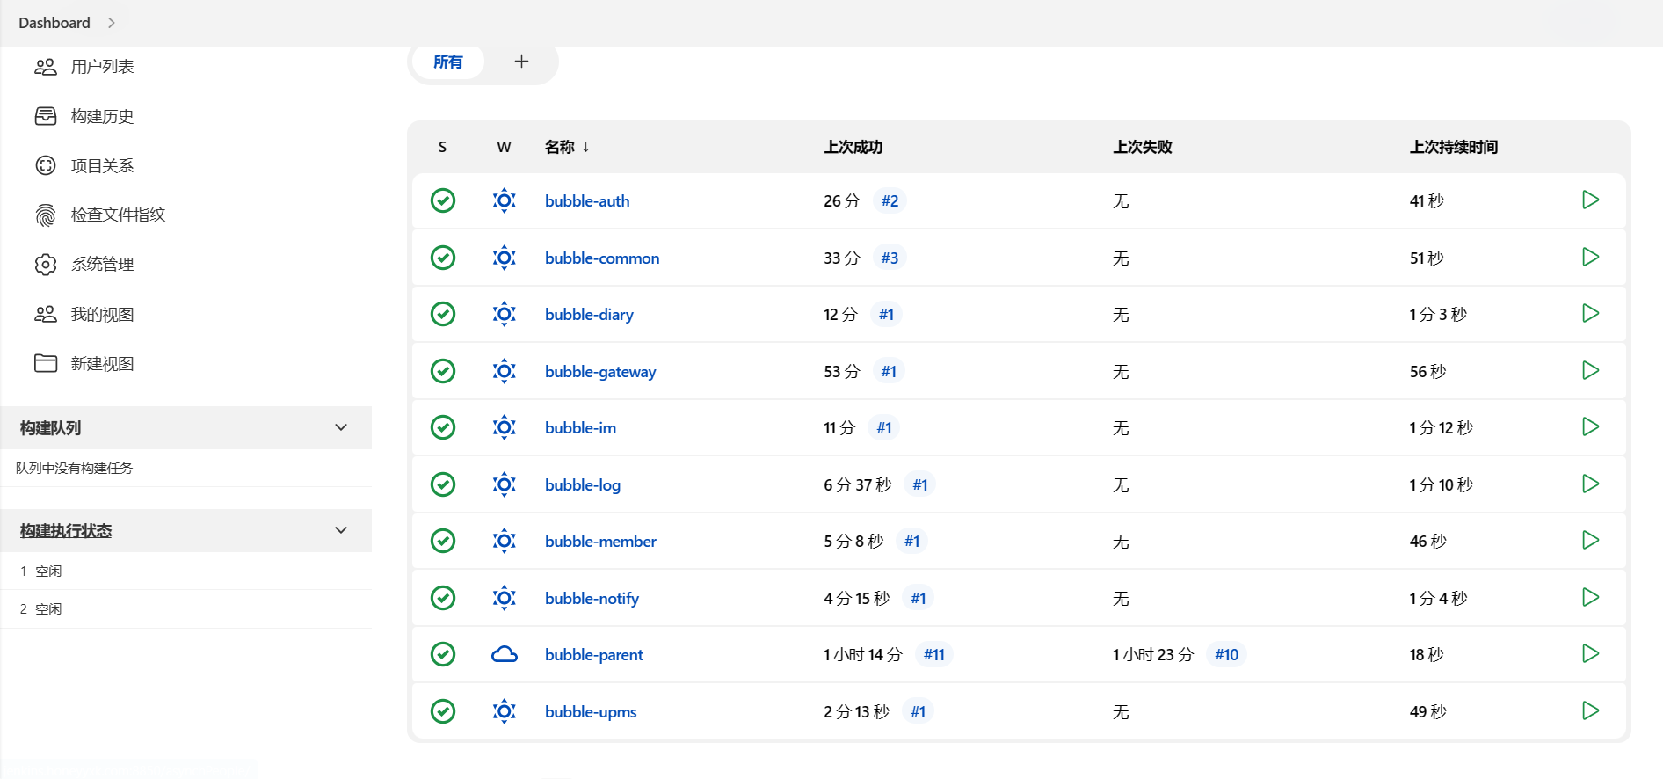
Task: Open the bubble-log job link
Action: pyautogui.click(x=583, y=484)
